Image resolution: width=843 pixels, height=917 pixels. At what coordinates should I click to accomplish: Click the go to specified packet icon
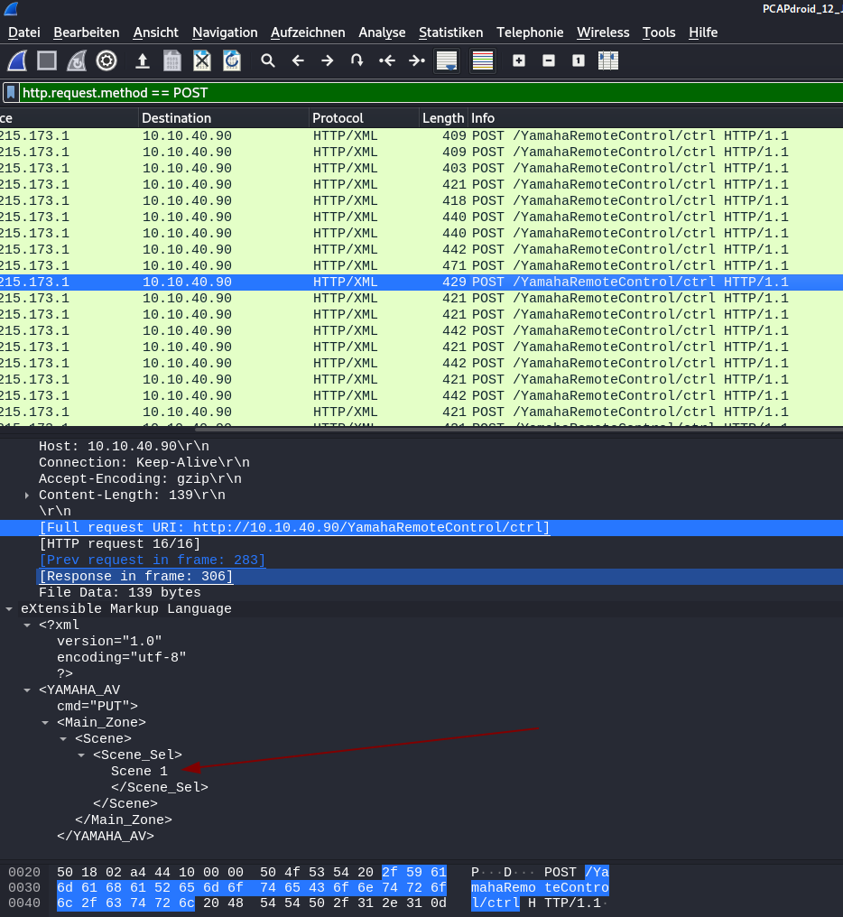357,60
